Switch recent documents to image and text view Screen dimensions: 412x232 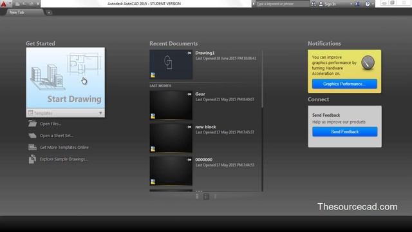tap(206, 197)
